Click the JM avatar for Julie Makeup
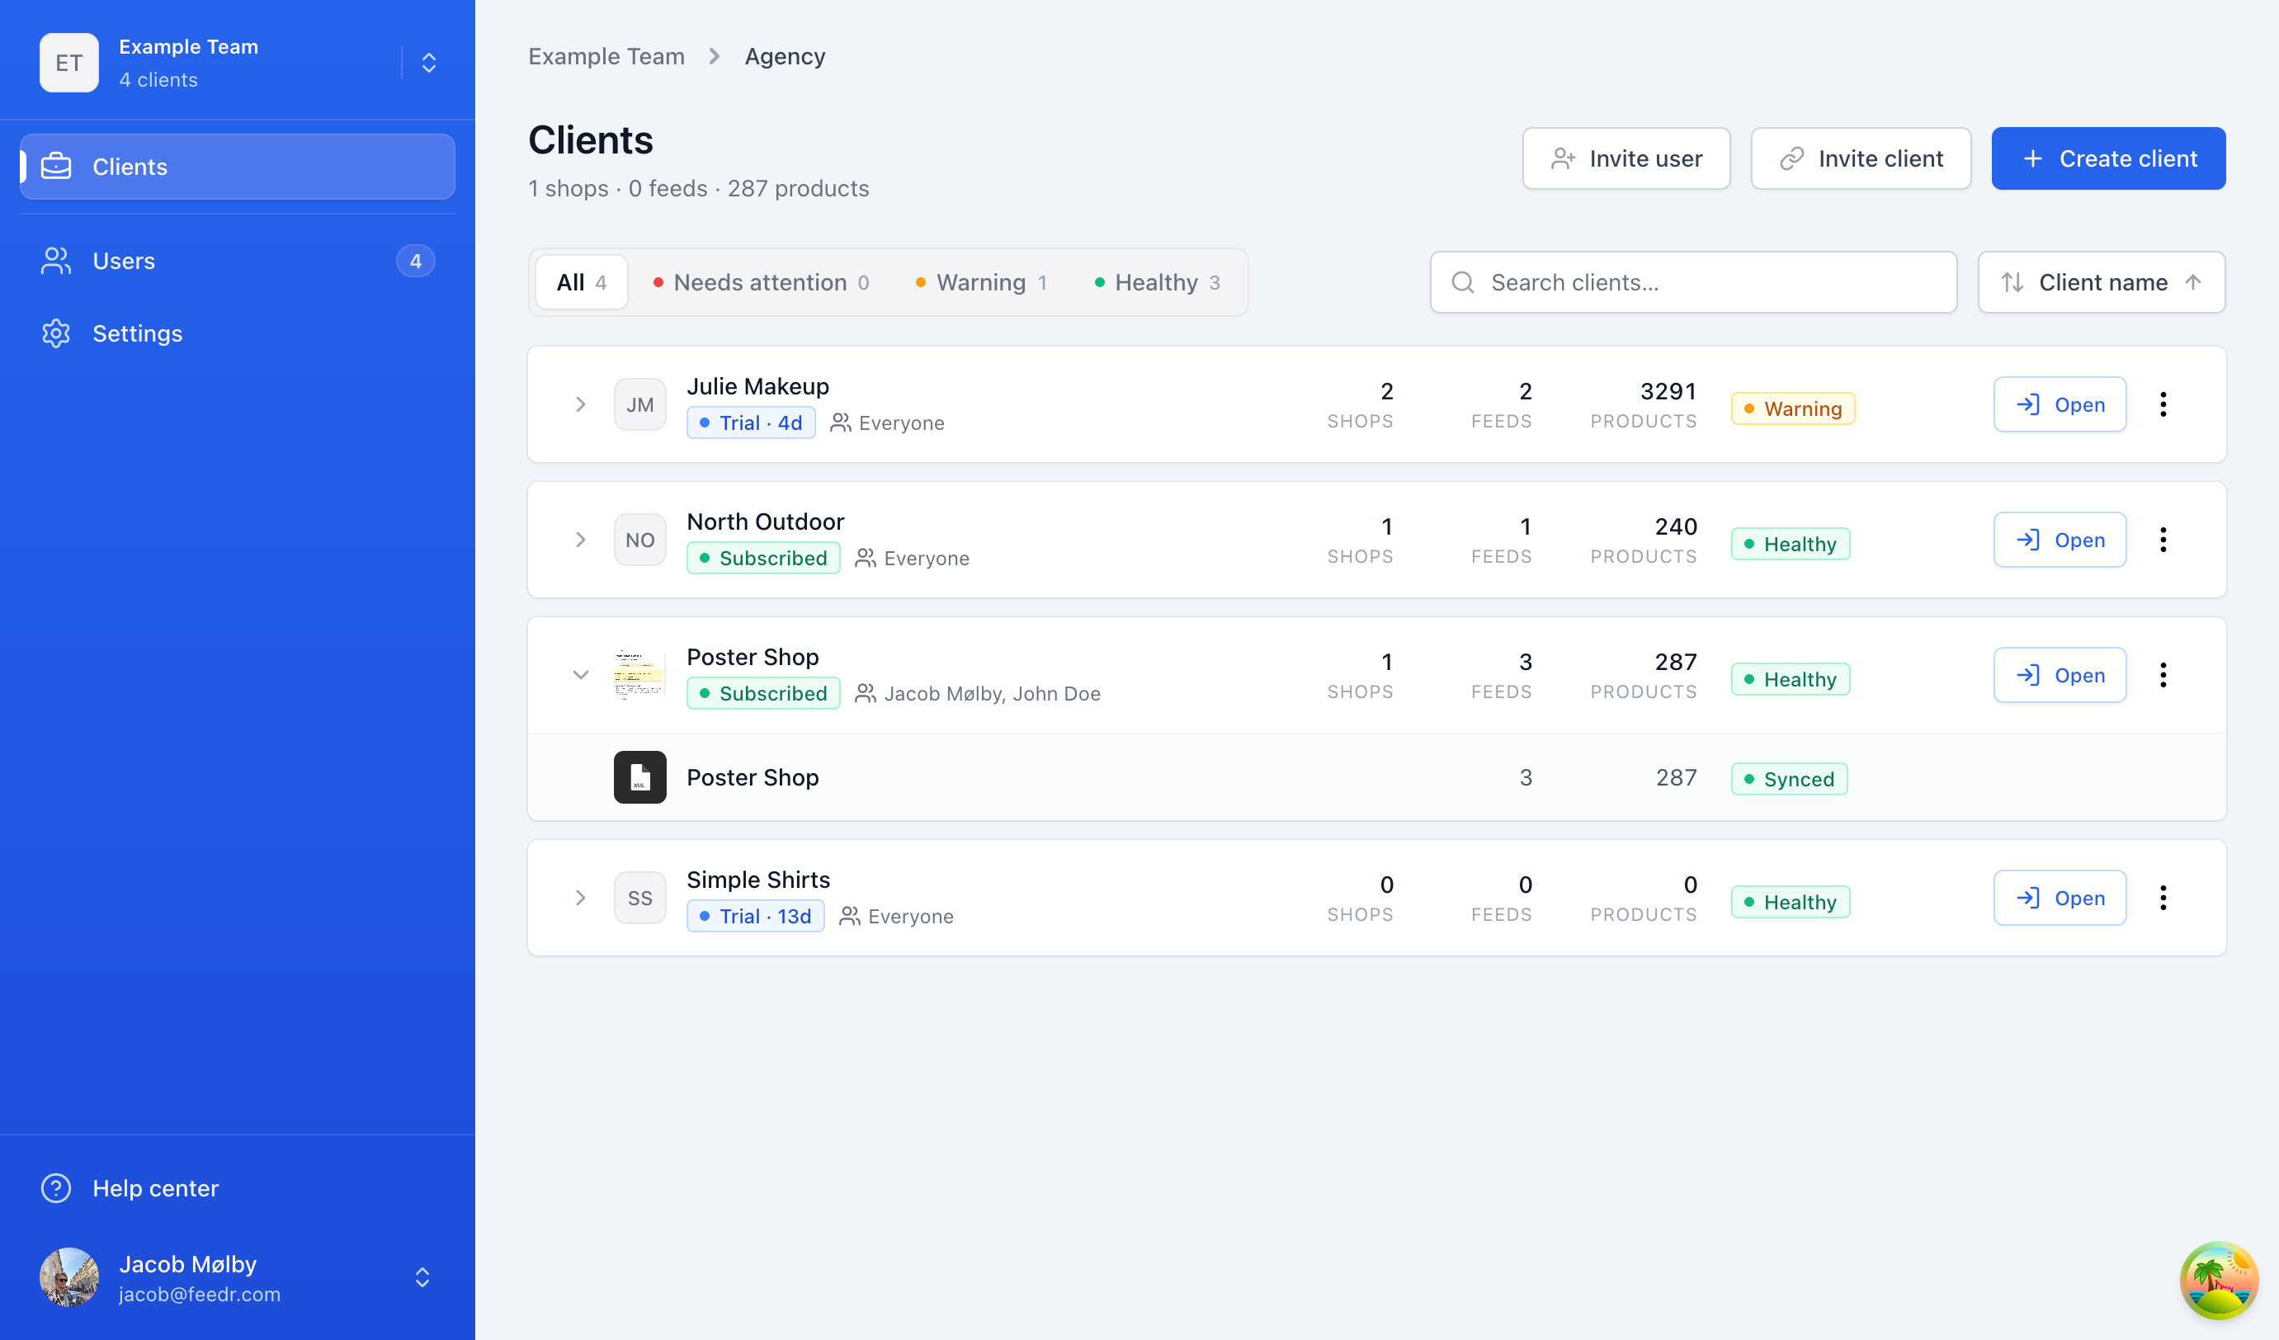Image resolution: width=2279 pixels, height=1340 pixels. click(x=640, y=404)
